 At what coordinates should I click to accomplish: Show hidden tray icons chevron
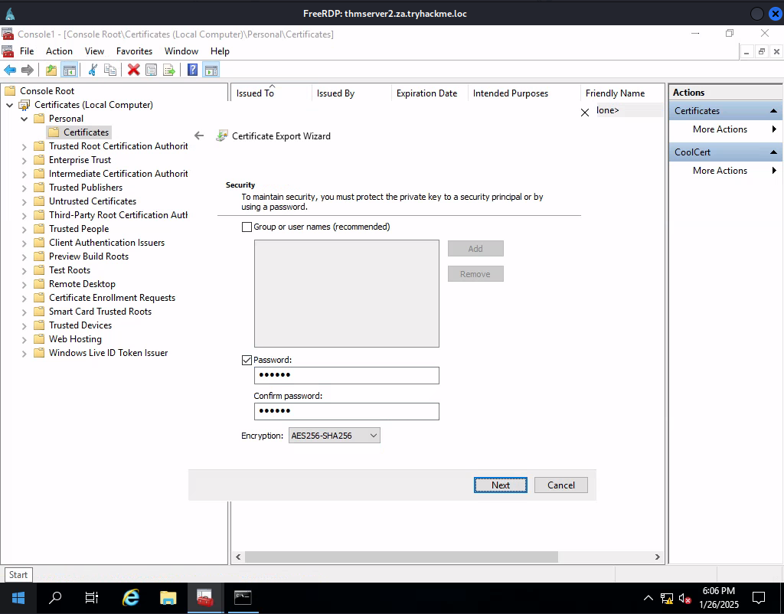coord(648,598)
